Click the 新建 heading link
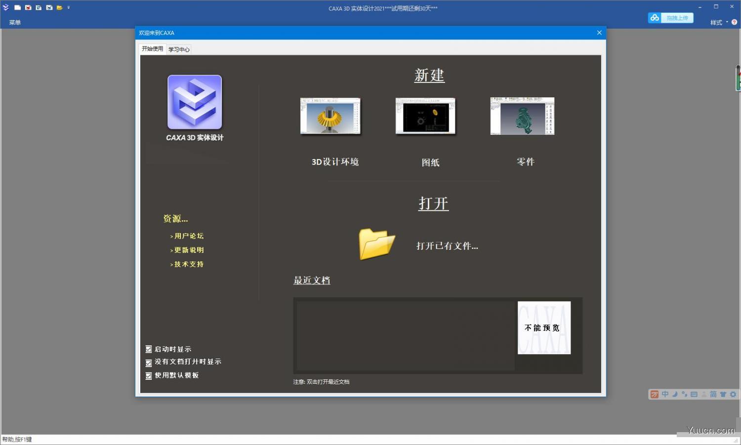This screenshot has height=445, width=741. click(429, 75)
